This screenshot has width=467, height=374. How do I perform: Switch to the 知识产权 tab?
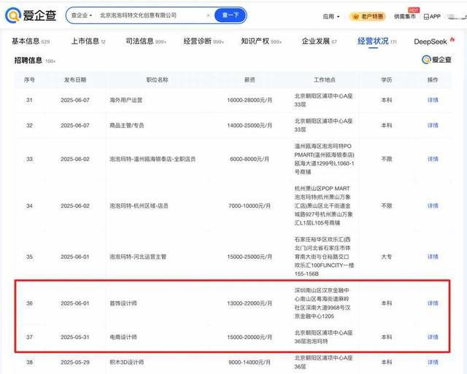(261, 42)
